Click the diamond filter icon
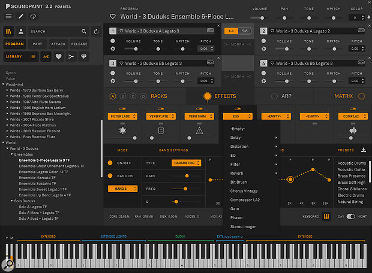The image size is (372, 273). click(x=84, y=57)
